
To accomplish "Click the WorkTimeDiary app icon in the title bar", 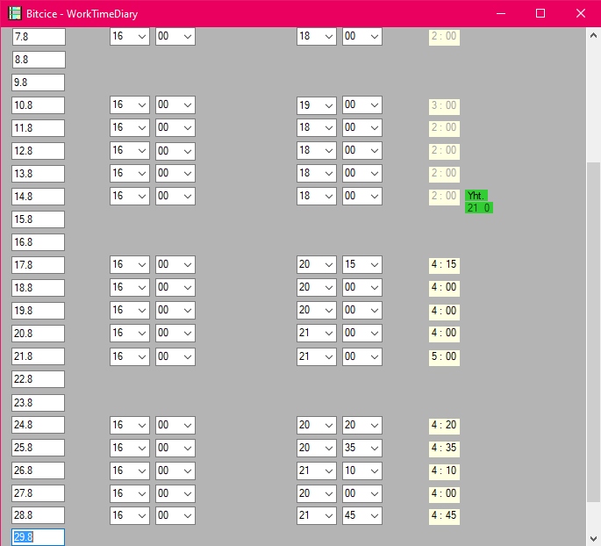I will coord(15,13).
